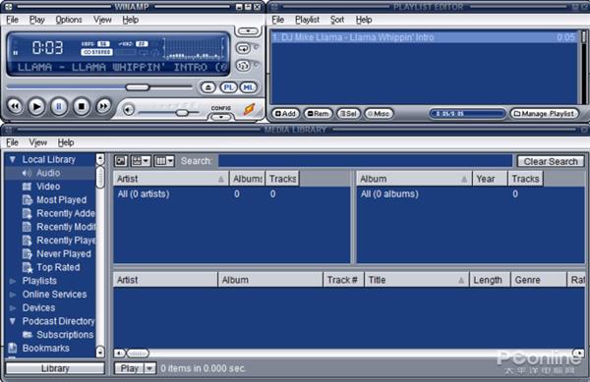
Task: Stop playback with the Stop button
Action: click(x=82, y=107)
